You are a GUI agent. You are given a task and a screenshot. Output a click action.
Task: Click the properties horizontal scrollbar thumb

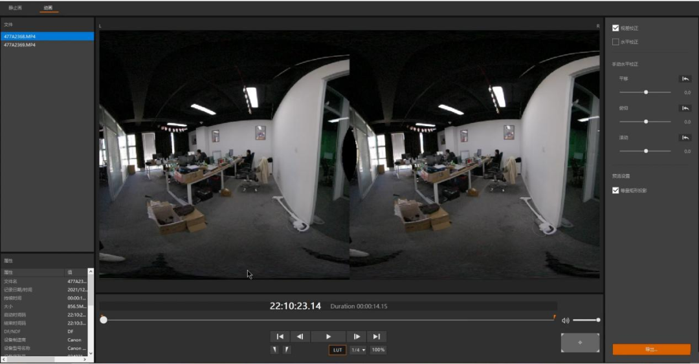[31, 359]
